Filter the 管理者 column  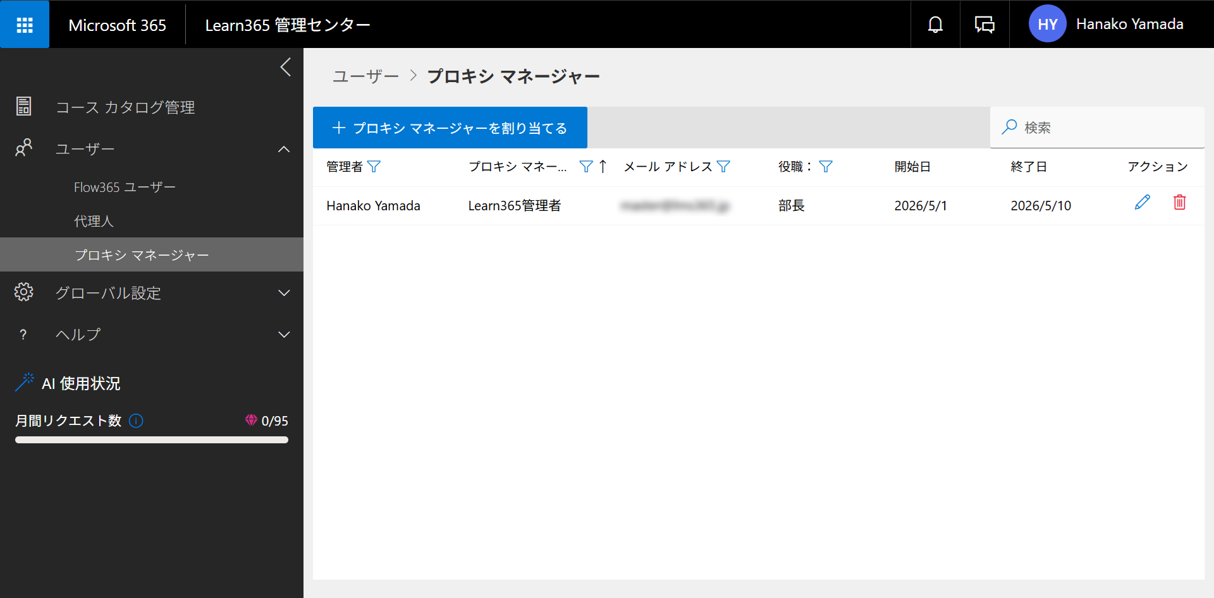pos(374,166)
